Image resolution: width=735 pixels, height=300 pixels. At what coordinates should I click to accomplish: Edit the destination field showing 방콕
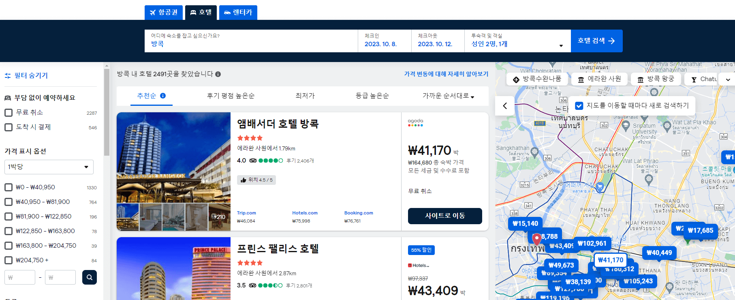pos(251,41)
